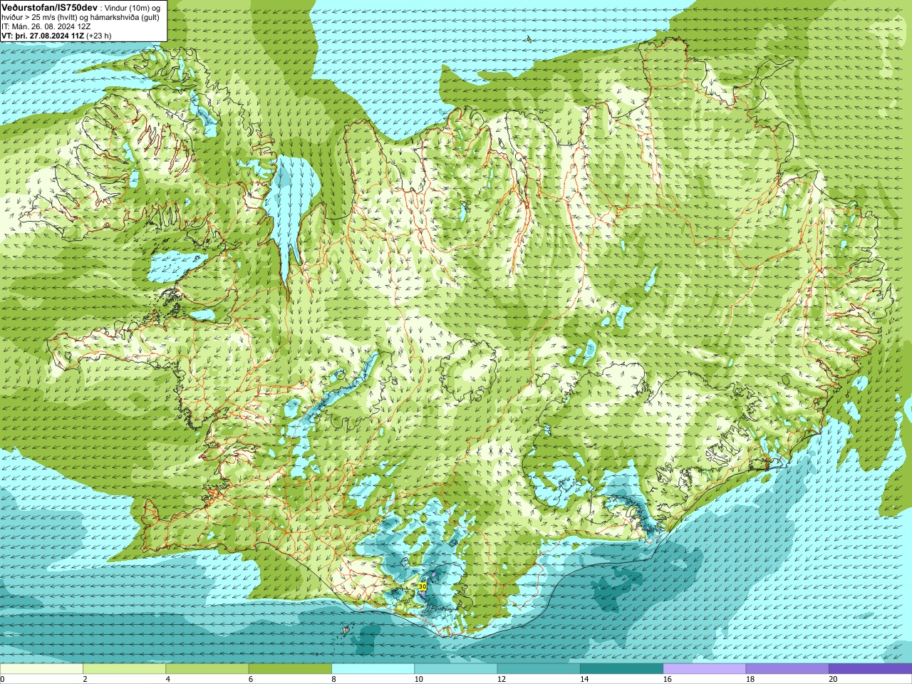Screen dimensions: 912x684
Task: Click the 'Veðurstofan/IS750dev' title text
Action: click(x=49, y=7)
